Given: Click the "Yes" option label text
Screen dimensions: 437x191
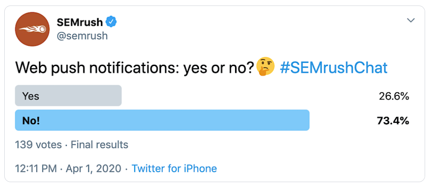Looking at the screenshot, I should 31,96.
